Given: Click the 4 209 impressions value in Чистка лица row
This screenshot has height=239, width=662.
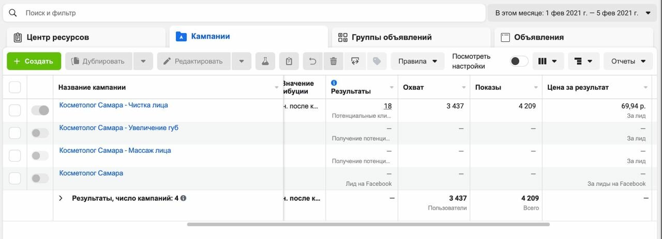Looking at the screenshot, I should tap(527, 106).
